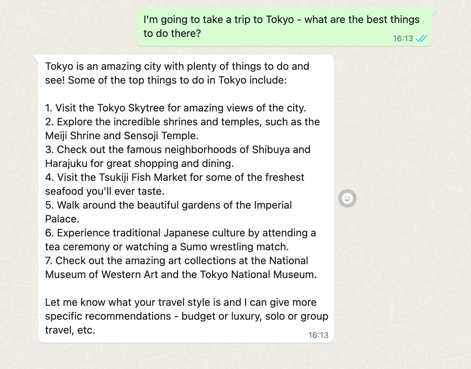471x369 pixels.
Task: Click the pointed tail of the green message bubble
Action: click(x=434, y=11)
